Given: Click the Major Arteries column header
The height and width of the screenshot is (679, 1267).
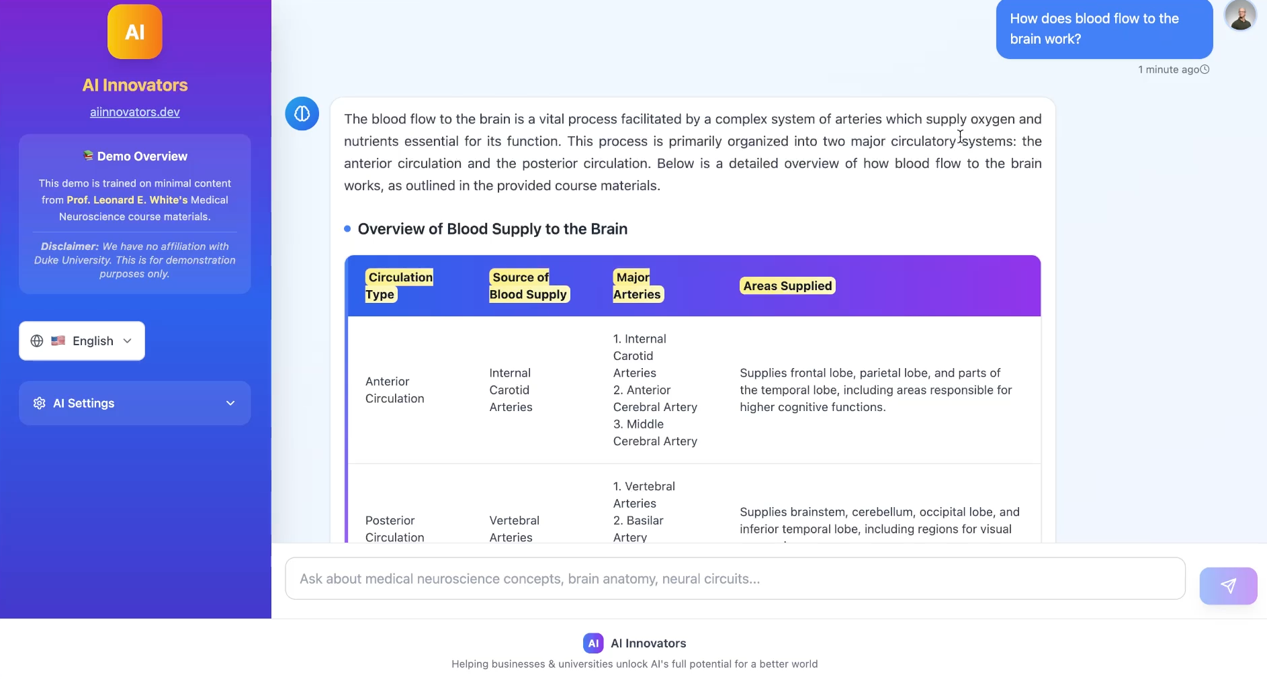Looking at the screenshot, I should 637,285.
